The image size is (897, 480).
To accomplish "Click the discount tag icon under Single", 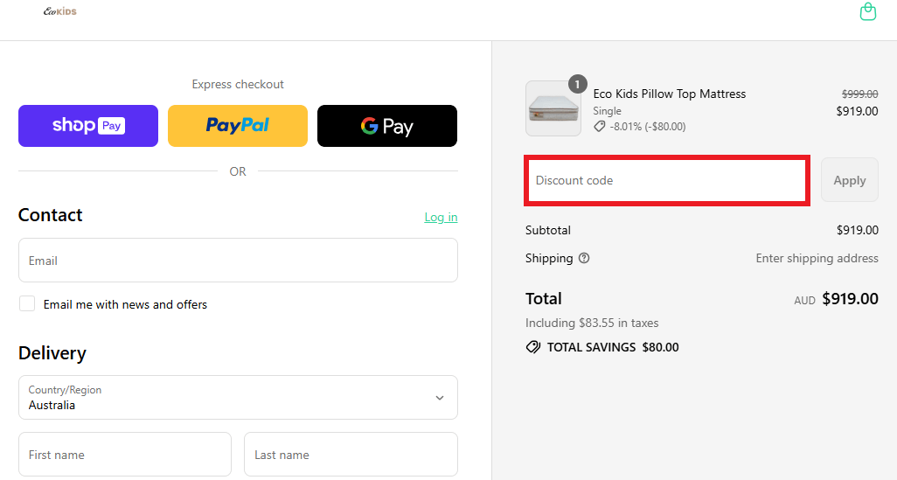I will (x=600, y=126).
